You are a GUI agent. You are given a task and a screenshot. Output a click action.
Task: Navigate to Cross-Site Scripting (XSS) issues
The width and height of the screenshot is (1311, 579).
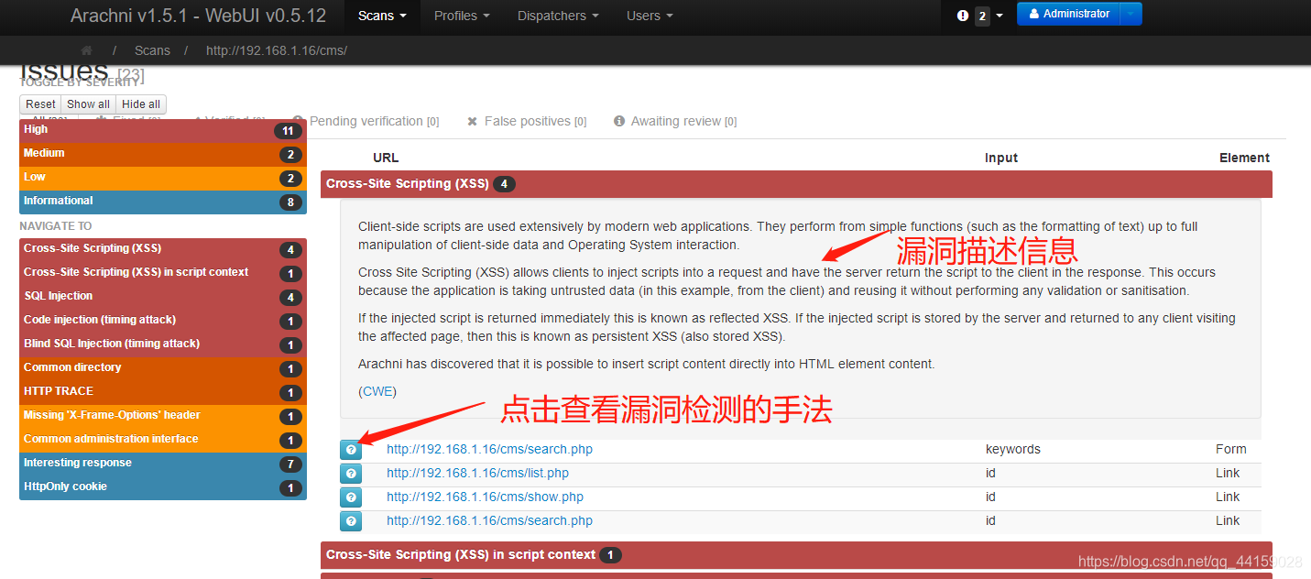point(163,249)
